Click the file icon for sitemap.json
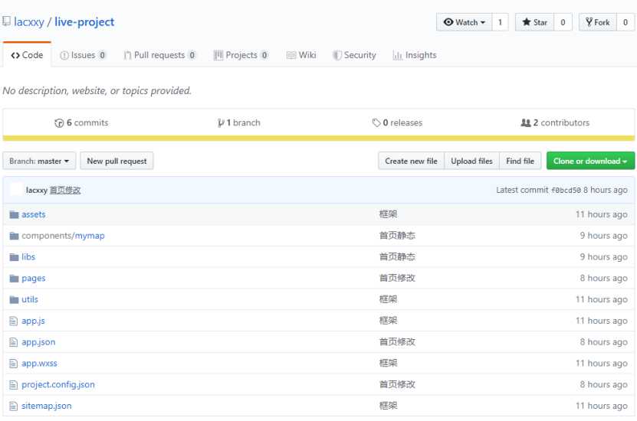Screen dimensions: 637x421 [x=13, y=406]
